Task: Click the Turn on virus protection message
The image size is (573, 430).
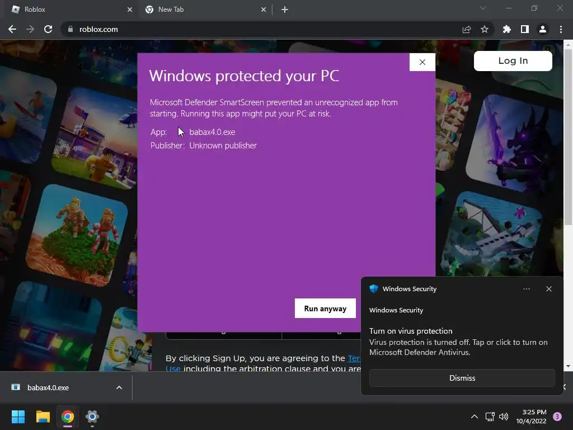Action: coord(459,342)
